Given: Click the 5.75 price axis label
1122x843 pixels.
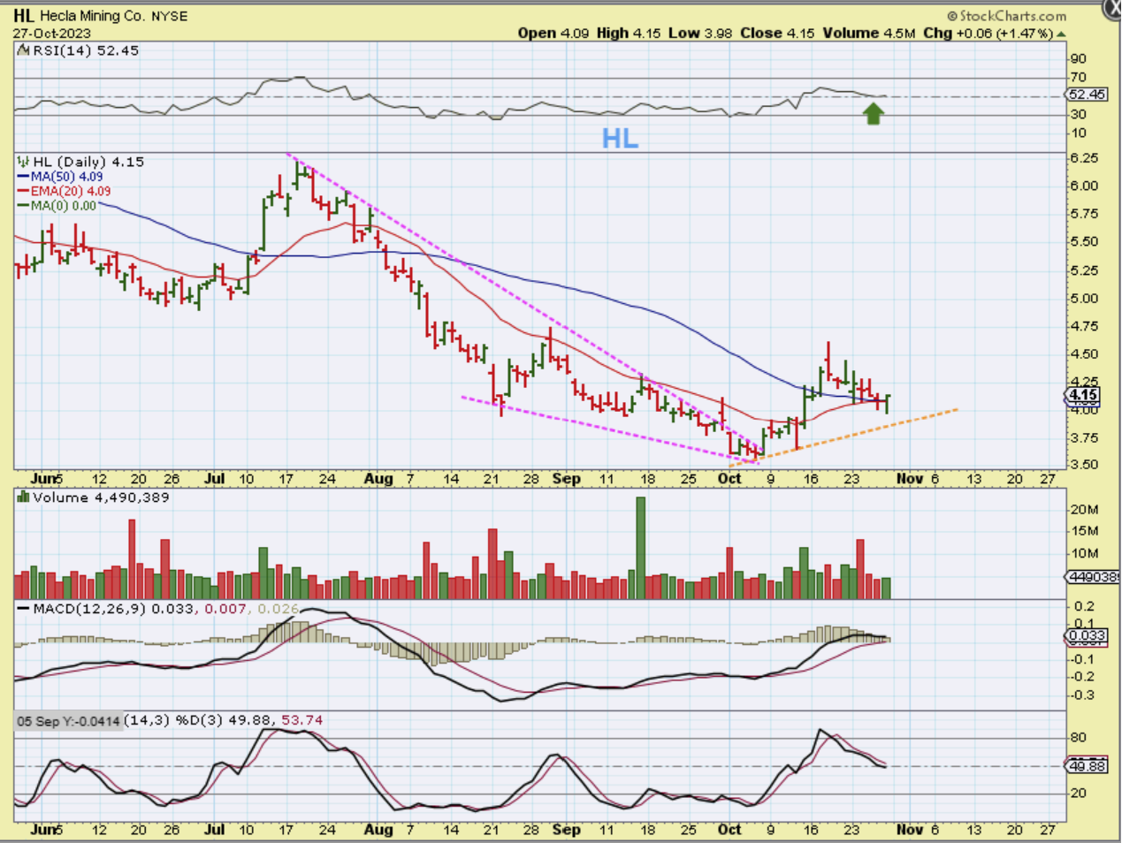Looking at the screenshot, I should coord(1084,214).
